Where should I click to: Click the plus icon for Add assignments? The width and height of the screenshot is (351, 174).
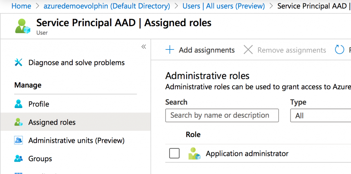click(170, 50)
